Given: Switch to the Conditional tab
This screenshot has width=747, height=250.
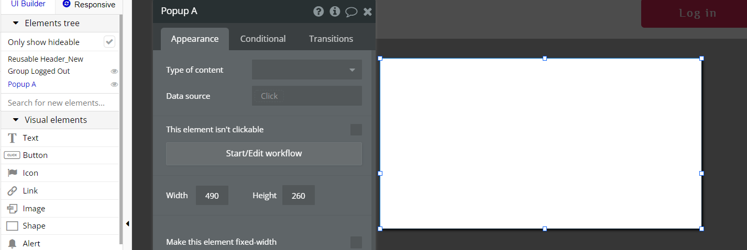Looking at the screenshot, I should pyautogui.click(x=263, y=39).
